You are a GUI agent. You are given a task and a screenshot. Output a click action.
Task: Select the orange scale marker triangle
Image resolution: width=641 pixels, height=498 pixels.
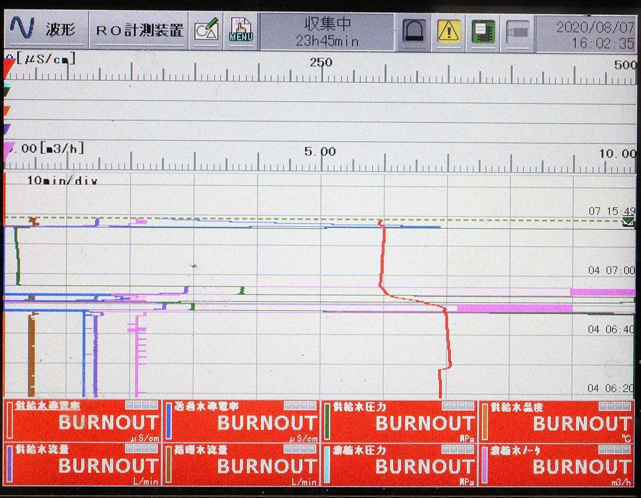tap(7, 111)
